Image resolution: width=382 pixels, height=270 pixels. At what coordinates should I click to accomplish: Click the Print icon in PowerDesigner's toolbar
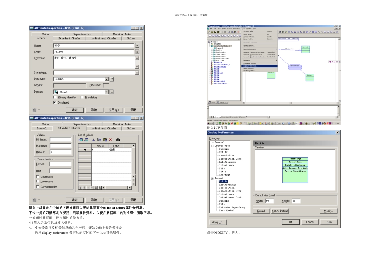225,32
